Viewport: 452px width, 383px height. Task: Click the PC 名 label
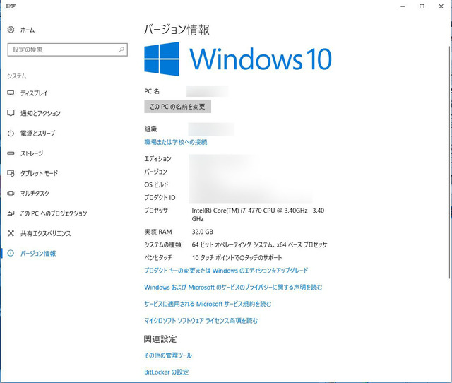[x=152, y=91]
